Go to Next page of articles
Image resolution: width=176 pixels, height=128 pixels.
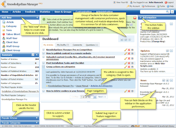(102, 97)
